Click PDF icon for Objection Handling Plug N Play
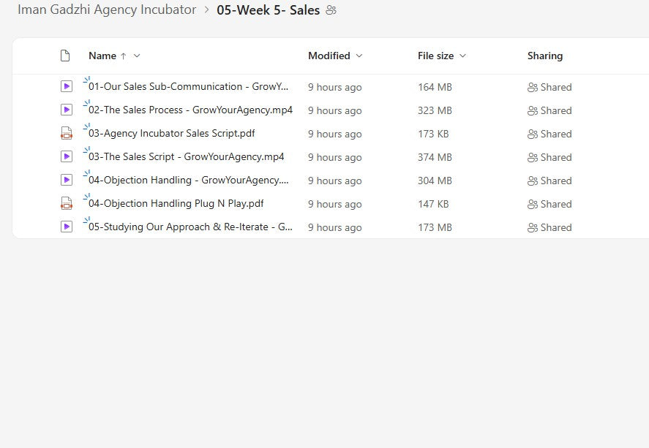Viewport: 649px width, 448px height. 67,204
